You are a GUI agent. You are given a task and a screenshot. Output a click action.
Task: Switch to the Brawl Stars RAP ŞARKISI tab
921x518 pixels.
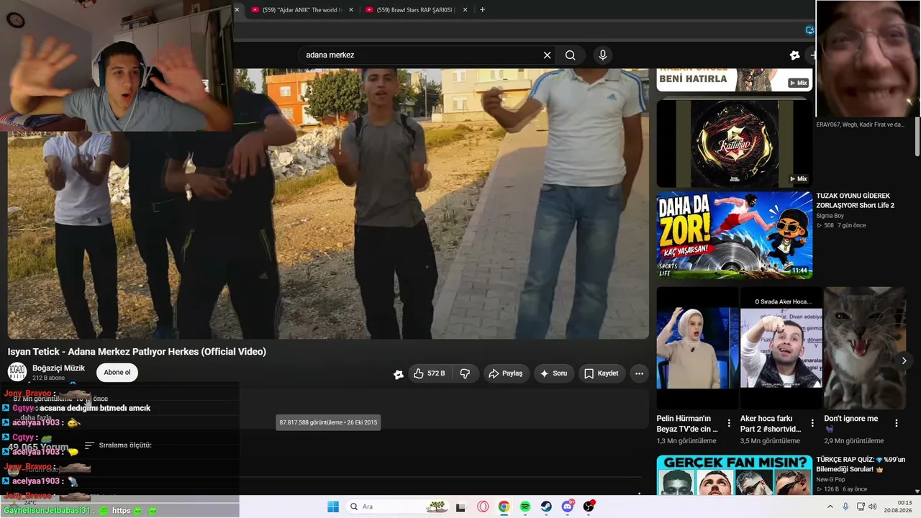coord(417,10)
